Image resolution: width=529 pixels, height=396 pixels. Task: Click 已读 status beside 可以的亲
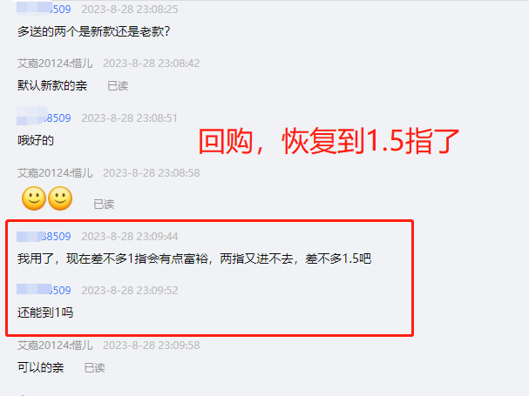94,367
